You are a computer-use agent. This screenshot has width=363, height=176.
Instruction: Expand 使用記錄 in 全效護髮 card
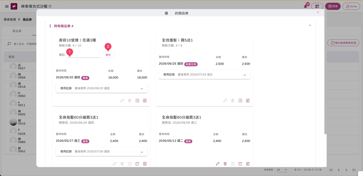204,74
